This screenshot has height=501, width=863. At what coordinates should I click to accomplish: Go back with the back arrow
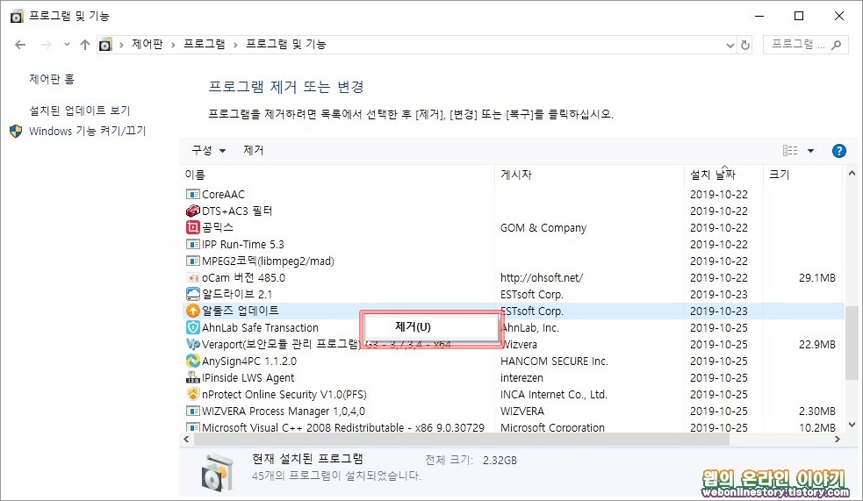20,45
